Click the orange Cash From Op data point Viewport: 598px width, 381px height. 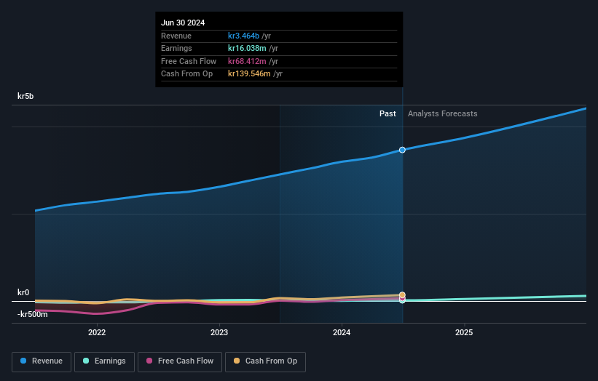pyautogui.click(x=402, y=295)
